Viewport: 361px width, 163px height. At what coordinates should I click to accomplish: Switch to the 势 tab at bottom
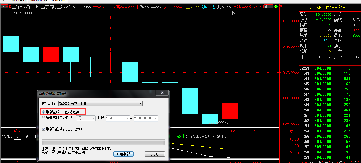click(319, 162)
